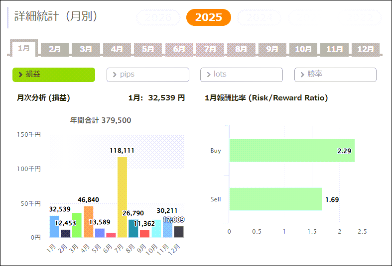392x266 pixels.
Task: Show the pips statistics view
Action: tap(148, 75)
